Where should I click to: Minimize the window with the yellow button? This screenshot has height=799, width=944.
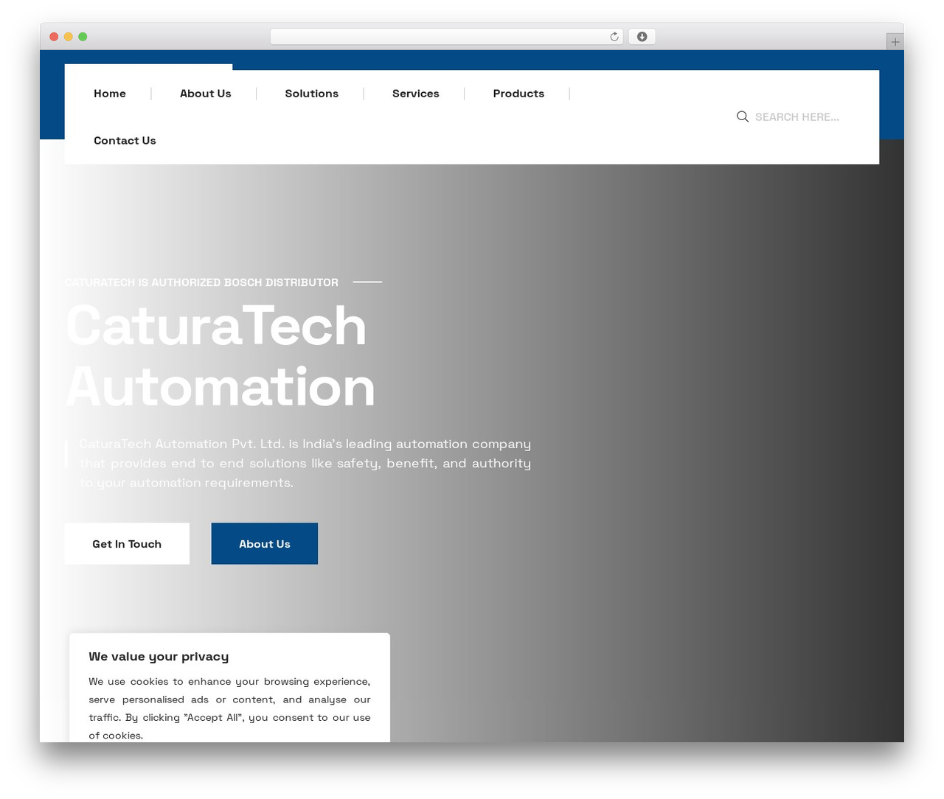[x=69, y=37]
